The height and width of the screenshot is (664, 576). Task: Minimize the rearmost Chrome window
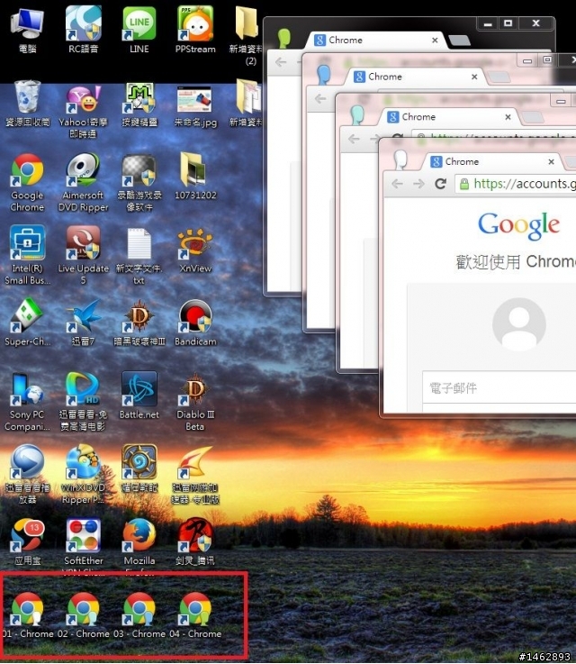point(488,23)
